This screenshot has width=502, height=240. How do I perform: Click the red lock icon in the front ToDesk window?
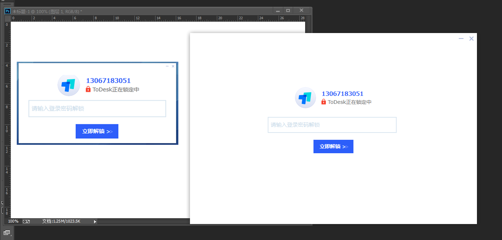click(x=324, y=102)
